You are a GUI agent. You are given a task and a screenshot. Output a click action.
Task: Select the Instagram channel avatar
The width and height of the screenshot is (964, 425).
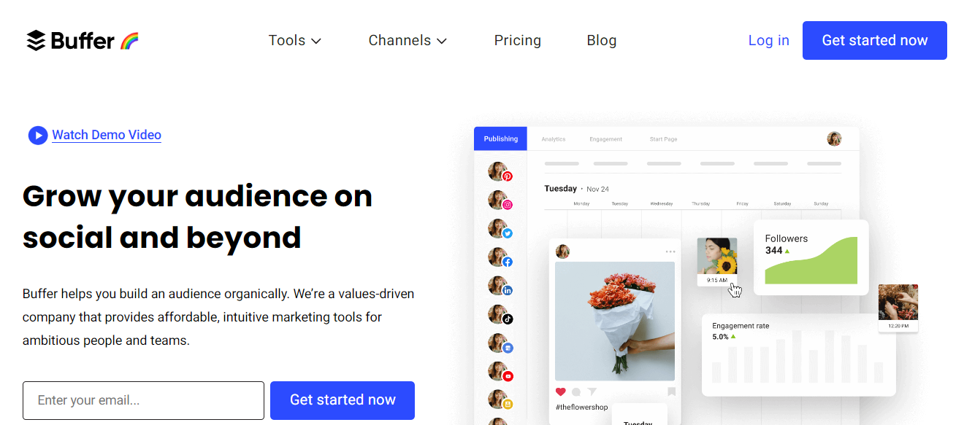coord(500,200)
